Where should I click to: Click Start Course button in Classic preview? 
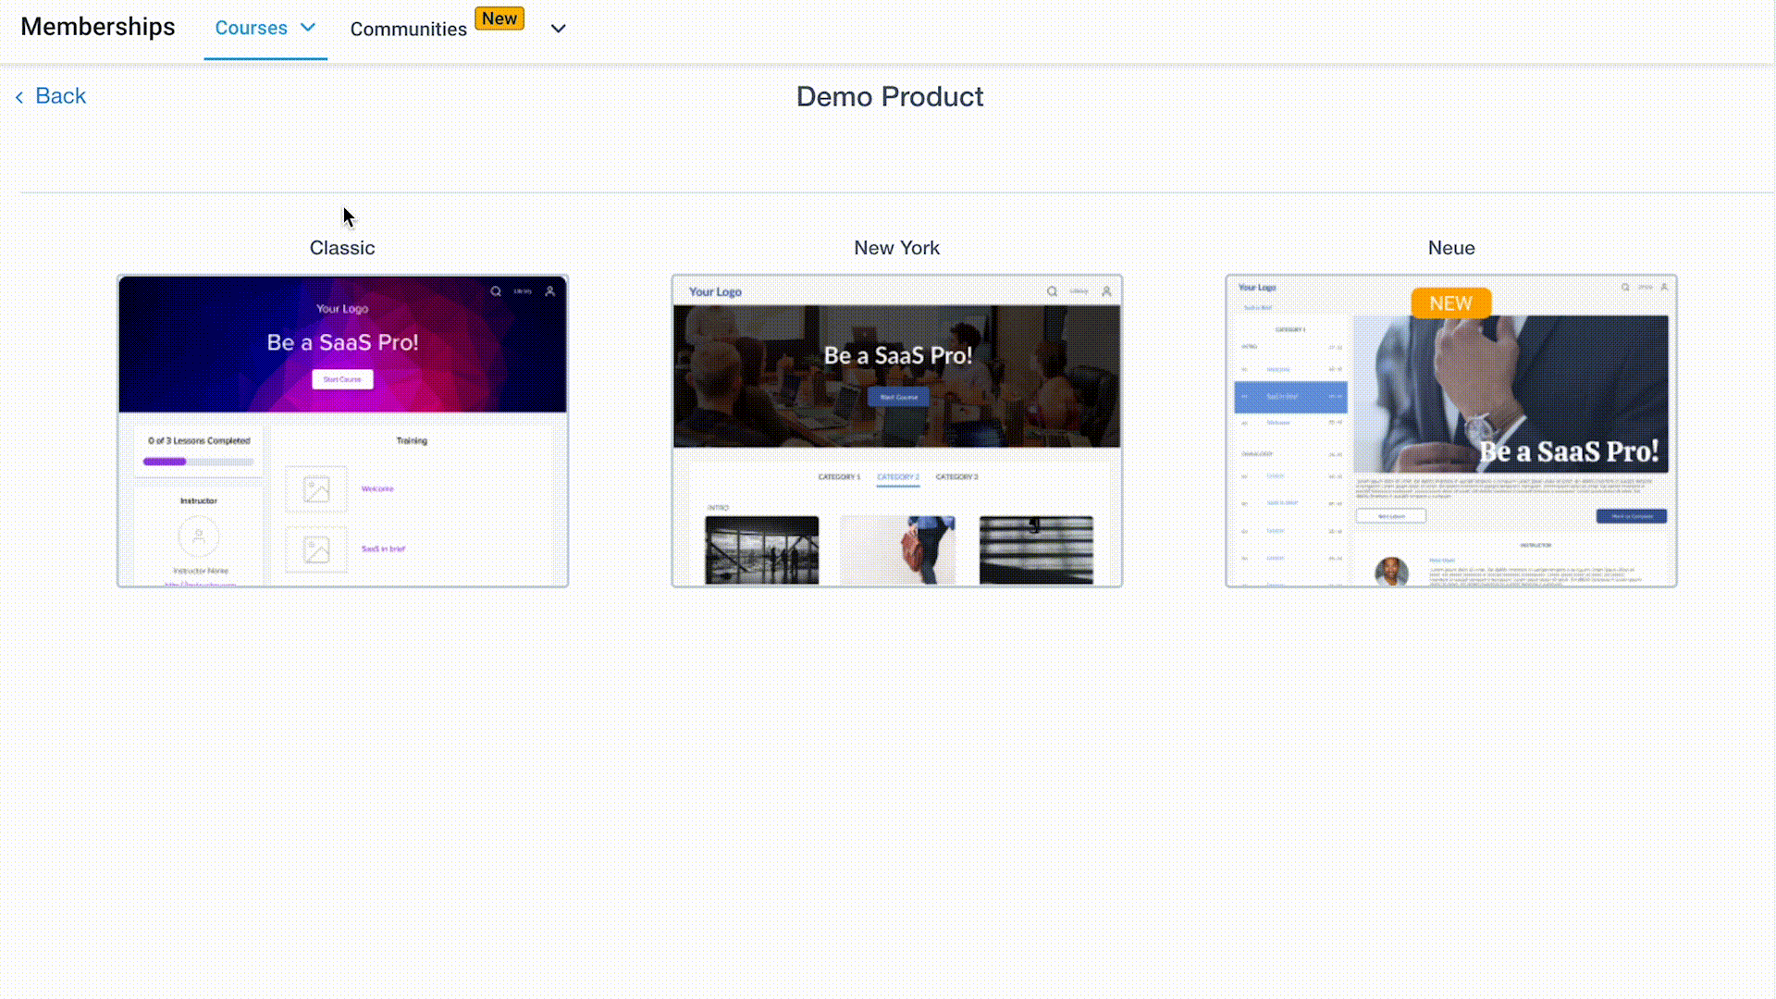pyautogui.click(x=342, y=379)
